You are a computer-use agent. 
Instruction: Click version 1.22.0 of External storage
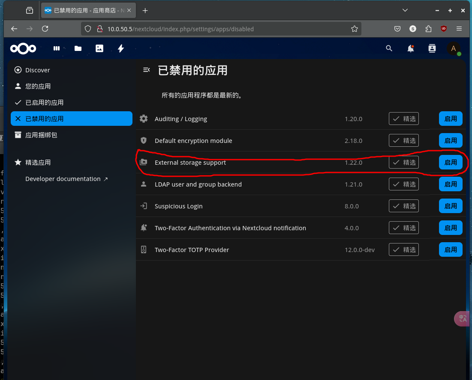tap(353, 163)
